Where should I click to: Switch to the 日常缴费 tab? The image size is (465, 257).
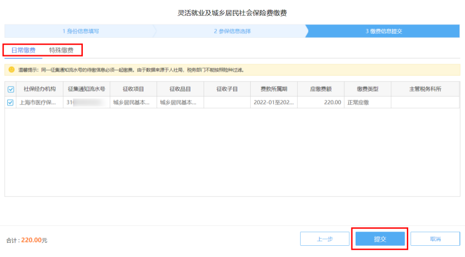pos(23,50)
